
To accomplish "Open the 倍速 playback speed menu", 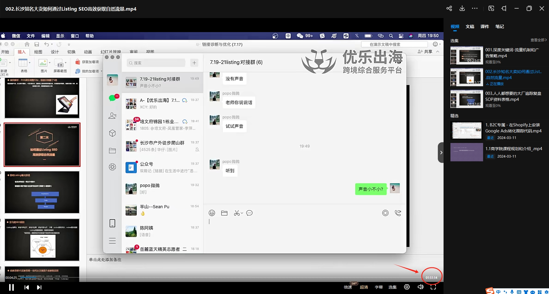I will coord(348,287).
